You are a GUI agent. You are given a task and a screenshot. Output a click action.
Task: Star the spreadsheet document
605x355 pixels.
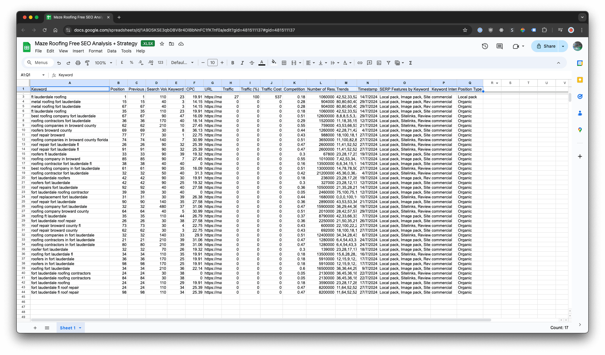162,44
